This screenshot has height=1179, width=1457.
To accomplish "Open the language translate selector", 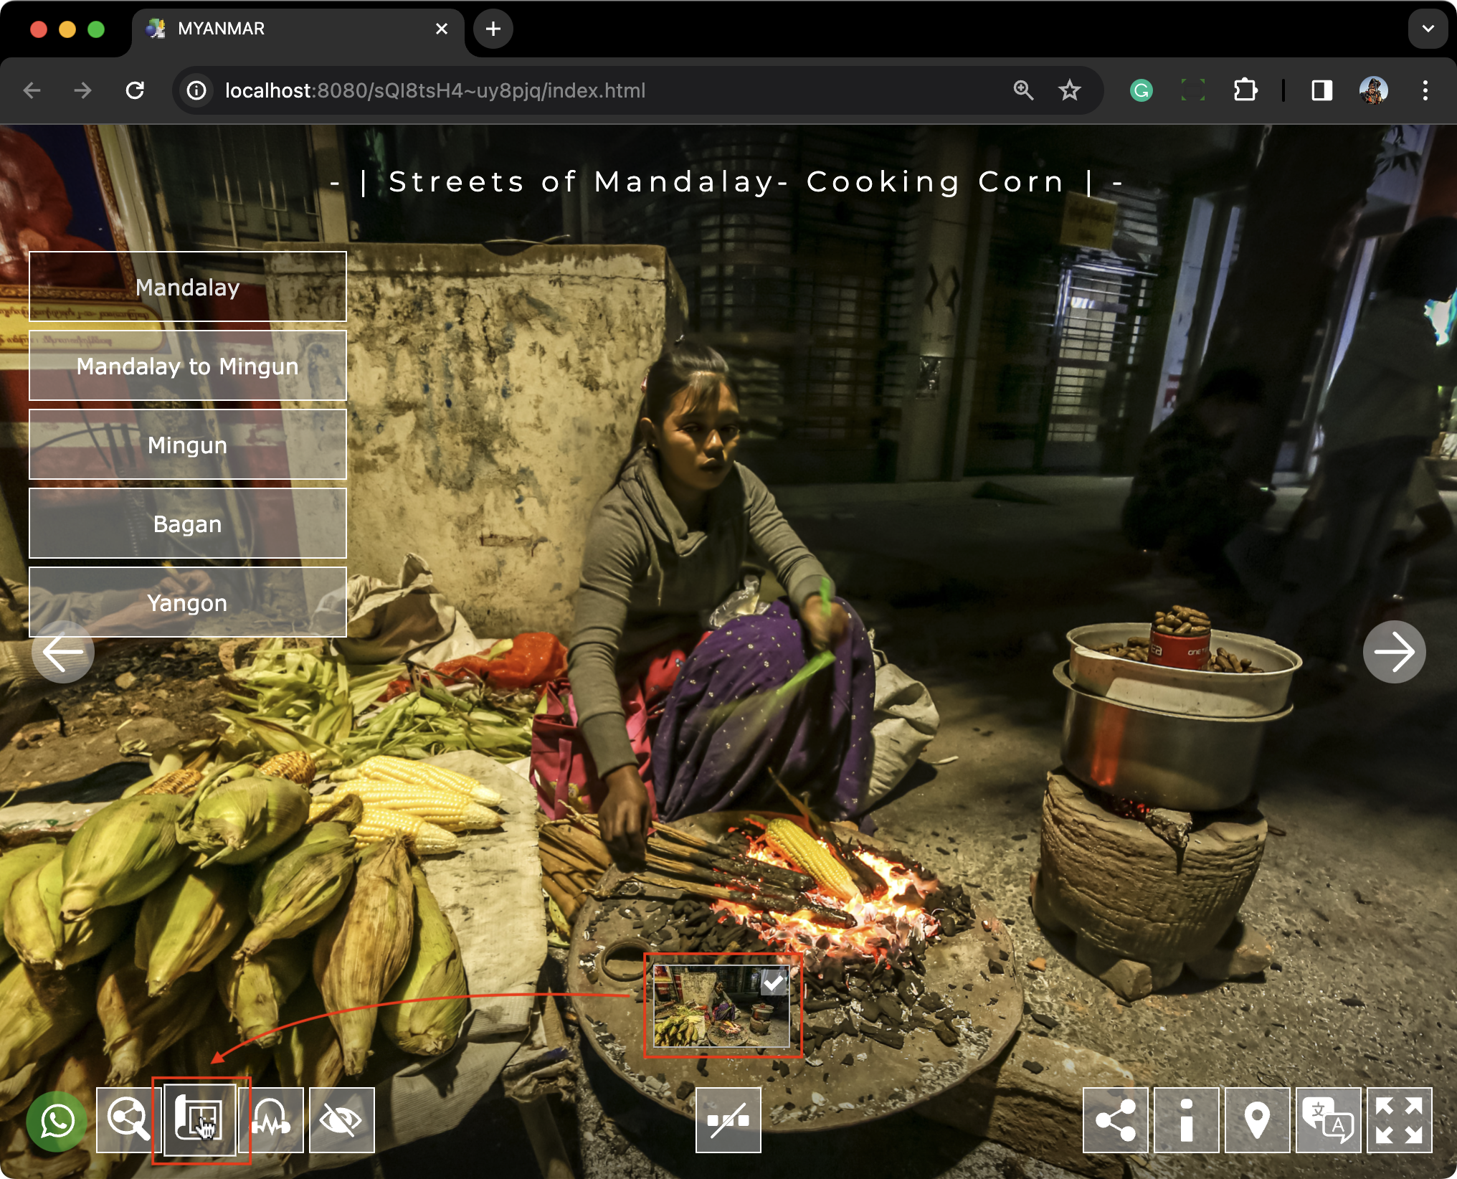I will coord(1328,1120).
